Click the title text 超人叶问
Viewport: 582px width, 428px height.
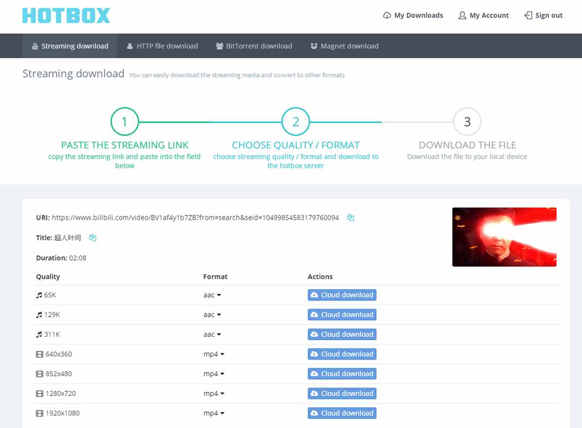68,238
